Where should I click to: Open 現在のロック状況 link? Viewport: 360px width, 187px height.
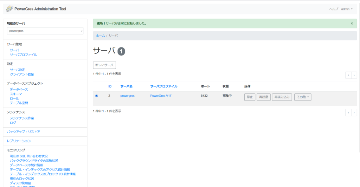pos(22,179)
